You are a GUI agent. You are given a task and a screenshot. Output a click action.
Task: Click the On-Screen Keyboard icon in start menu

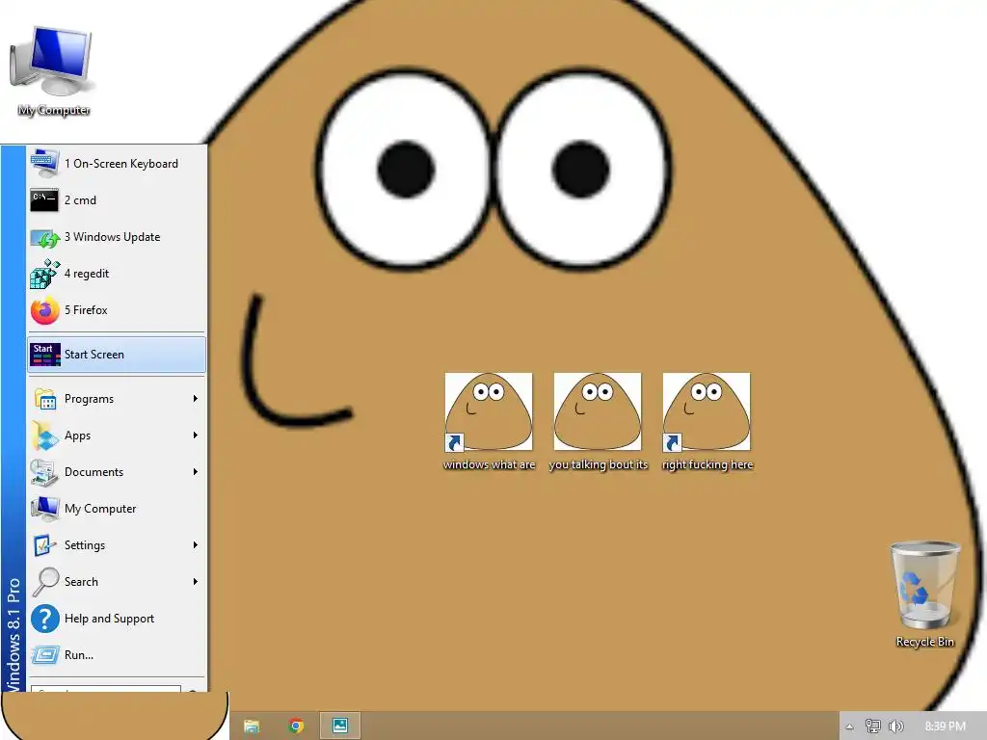(x=44, y=164)
